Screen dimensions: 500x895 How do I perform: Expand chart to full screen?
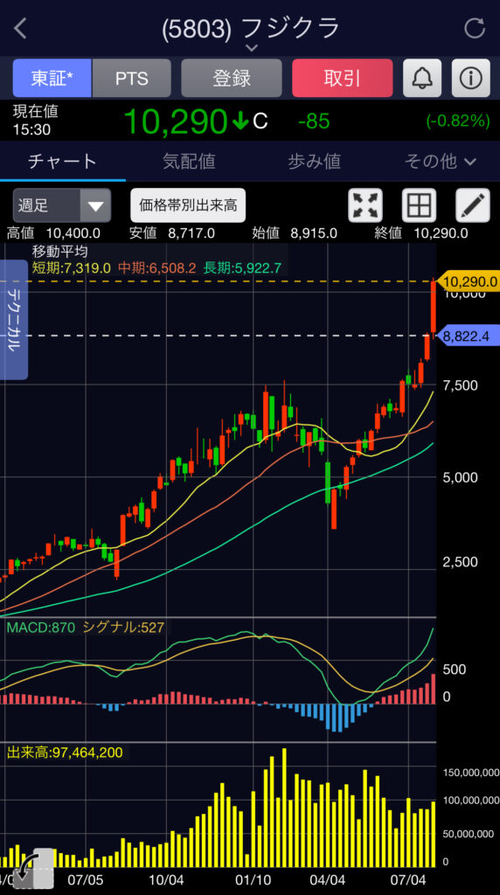tap(365, 205)
